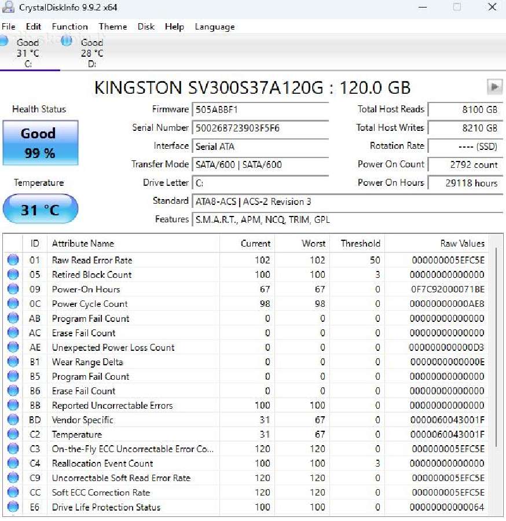
Task: Click status icon for Raw Read Error Rate
Action: 13,260
